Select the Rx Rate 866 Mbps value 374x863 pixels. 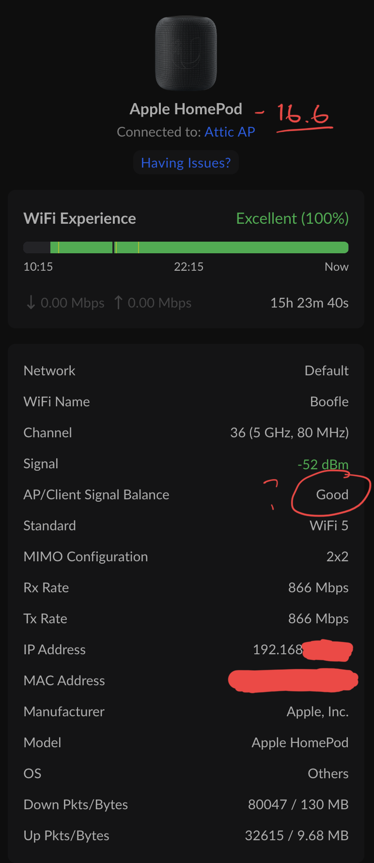[x=318, y=587]
